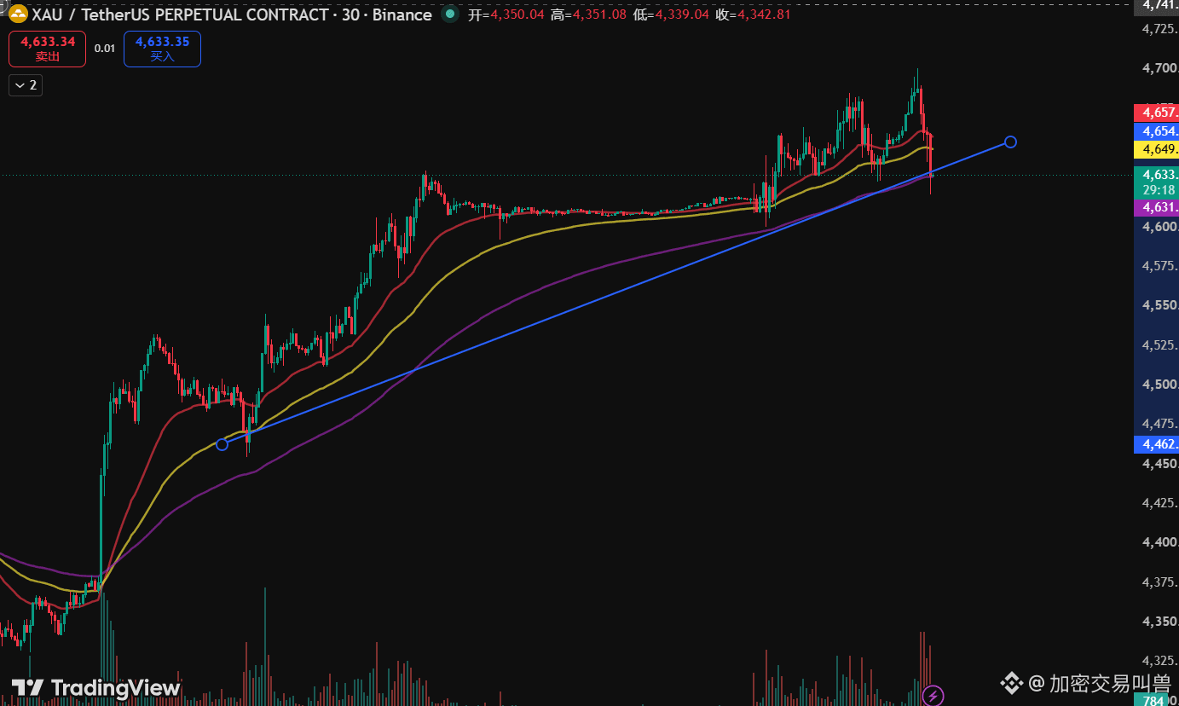This screenshot has height=706, width=1179.
Task: Click the 4,575 price axis tick
Action: coord(1160,266)
